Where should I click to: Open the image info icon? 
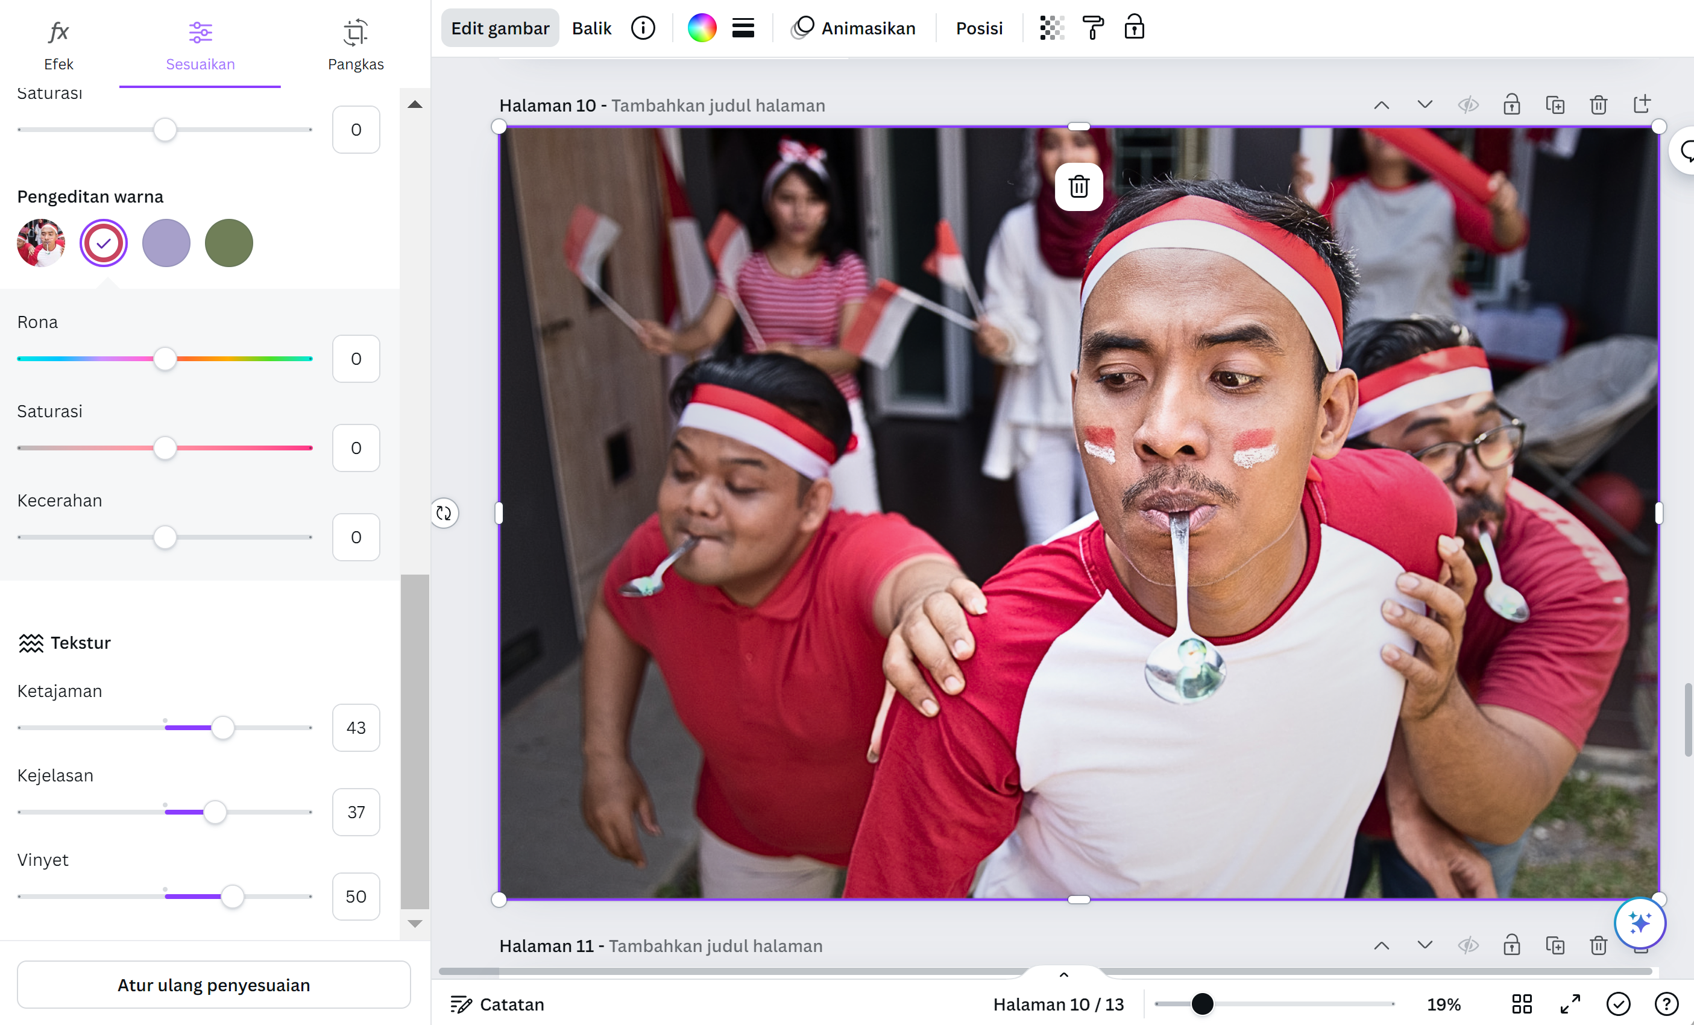pyautogui.click(x=643, y=28)
